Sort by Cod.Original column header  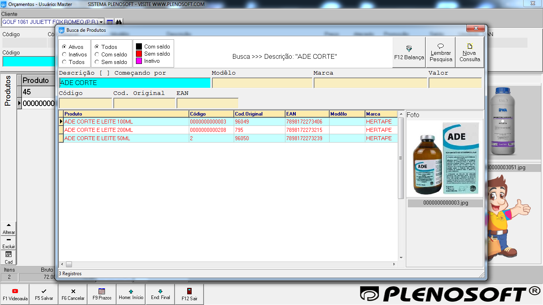[x=259, y=114]
